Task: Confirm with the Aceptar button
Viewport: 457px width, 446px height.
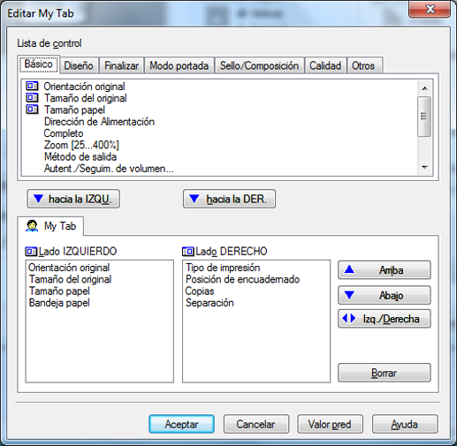Action: tap(181, 424)
